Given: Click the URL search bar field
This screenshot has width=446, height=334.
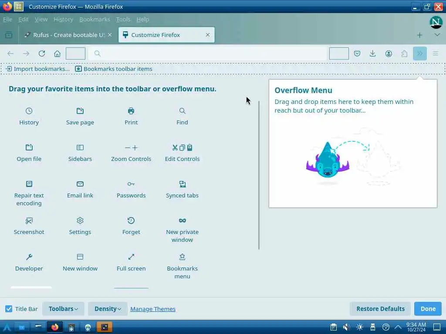Looking at the screenshot, I should [207, 53].
